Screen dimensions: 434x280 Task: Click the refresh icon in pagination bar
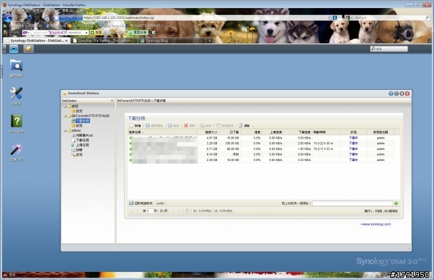pyautogui.click(x=187, y=211)
